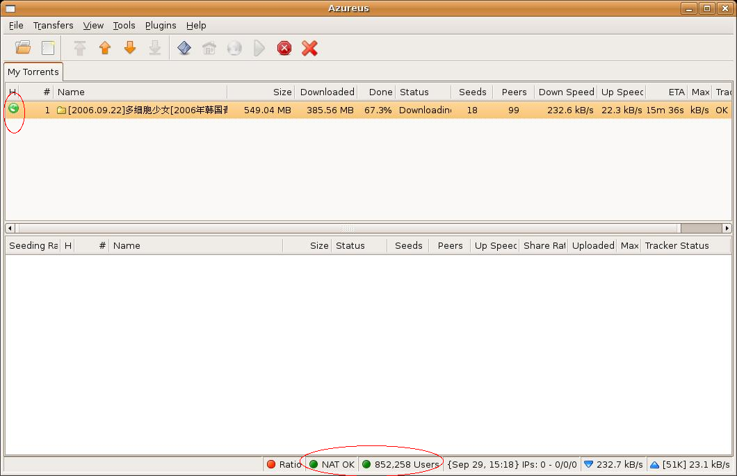The height and width of the screenshot is (476, 737).
Task: Click the new blank torrent icon
Action: pos(48,47)
